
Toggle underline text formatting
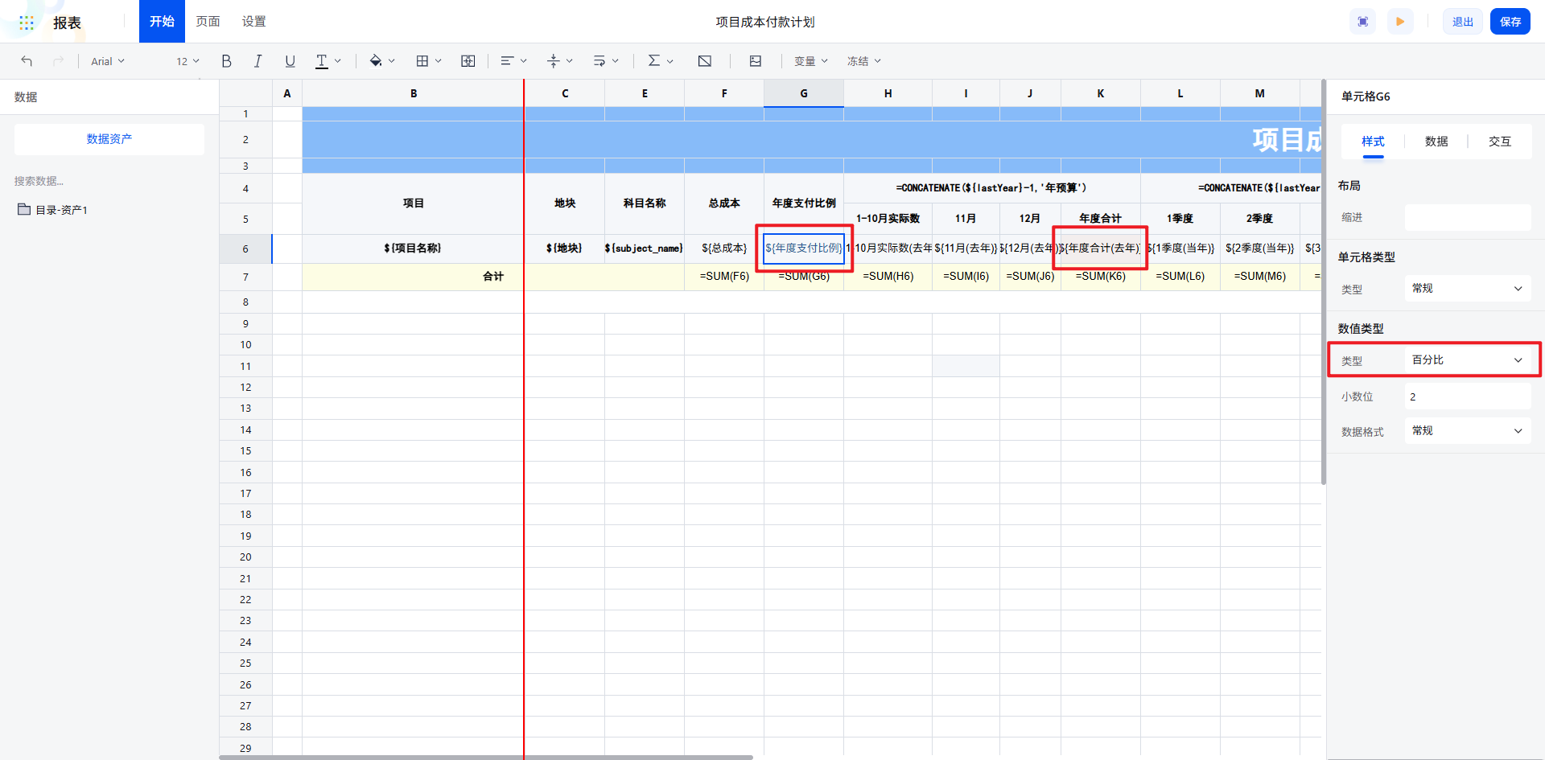pos(290,61)
